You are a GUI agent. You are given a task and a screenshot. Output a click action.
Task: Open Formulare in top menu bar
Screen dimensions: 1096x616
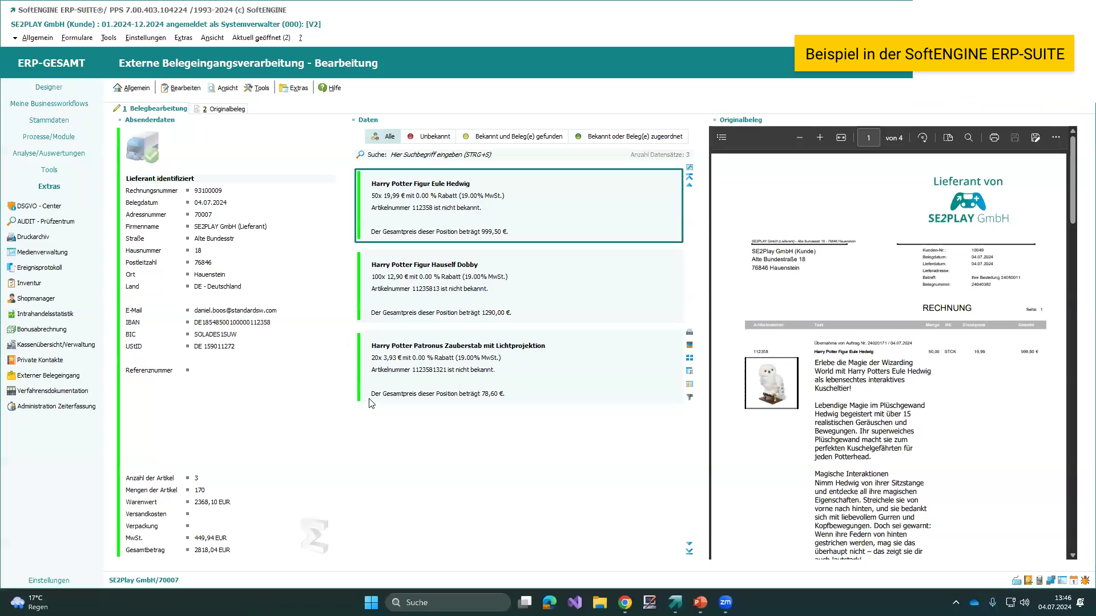tap(77, 38)
